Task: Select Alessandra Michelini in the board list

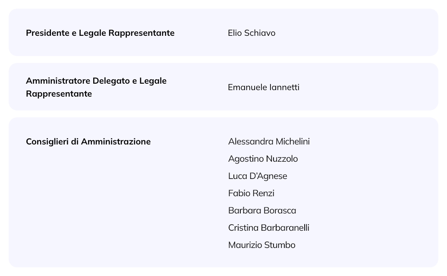Action: (x=269, y=142)
